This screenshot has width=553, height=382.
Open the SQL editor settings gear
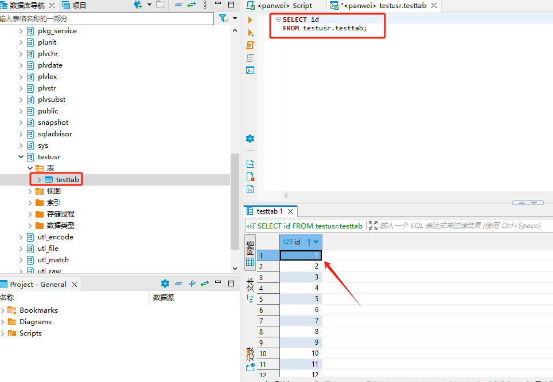coord(250,139)
